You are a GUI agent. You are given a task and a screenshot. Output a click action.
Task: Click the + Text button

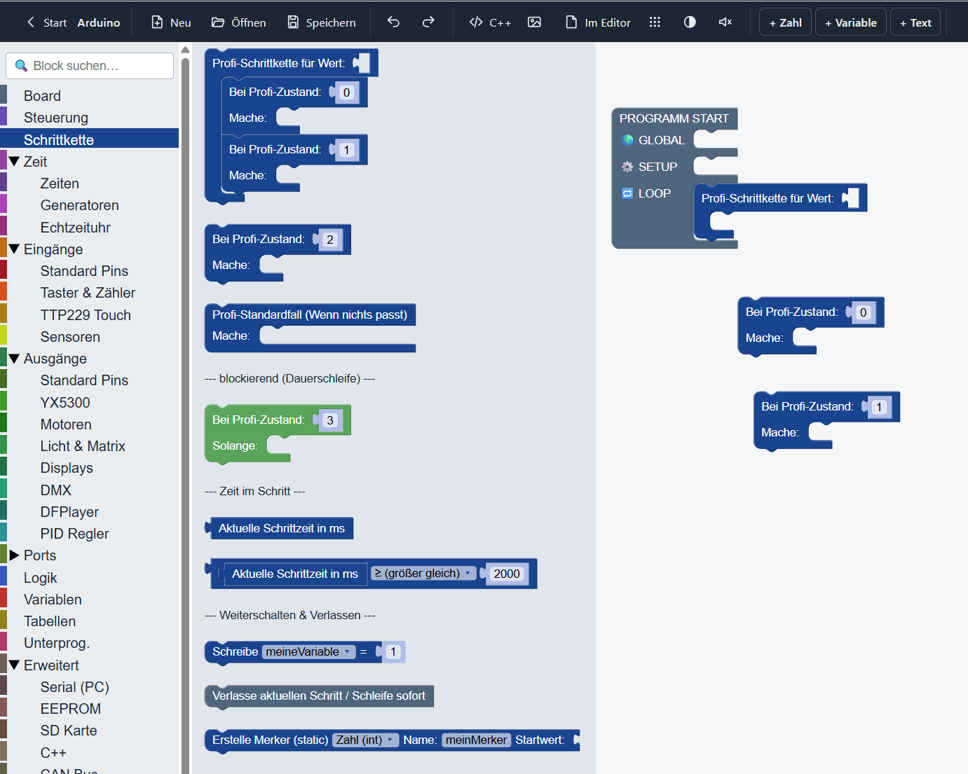(915, 22)
